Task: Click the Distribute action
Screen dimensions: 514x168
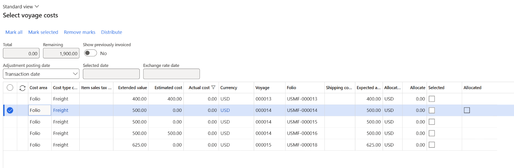Action: click(111, 32)
